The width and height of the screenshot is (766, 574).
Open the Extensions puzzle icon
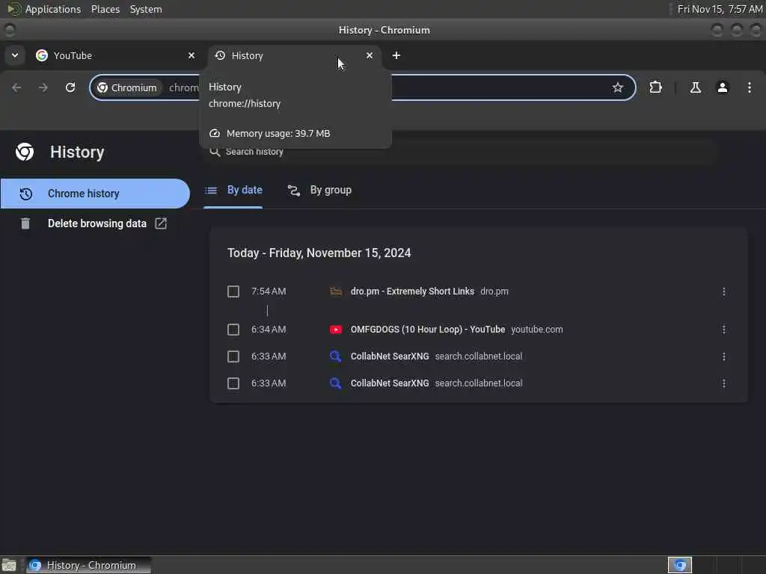655,87
